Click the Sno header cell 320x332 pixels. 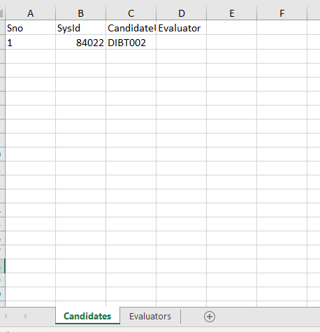(30, 28)
